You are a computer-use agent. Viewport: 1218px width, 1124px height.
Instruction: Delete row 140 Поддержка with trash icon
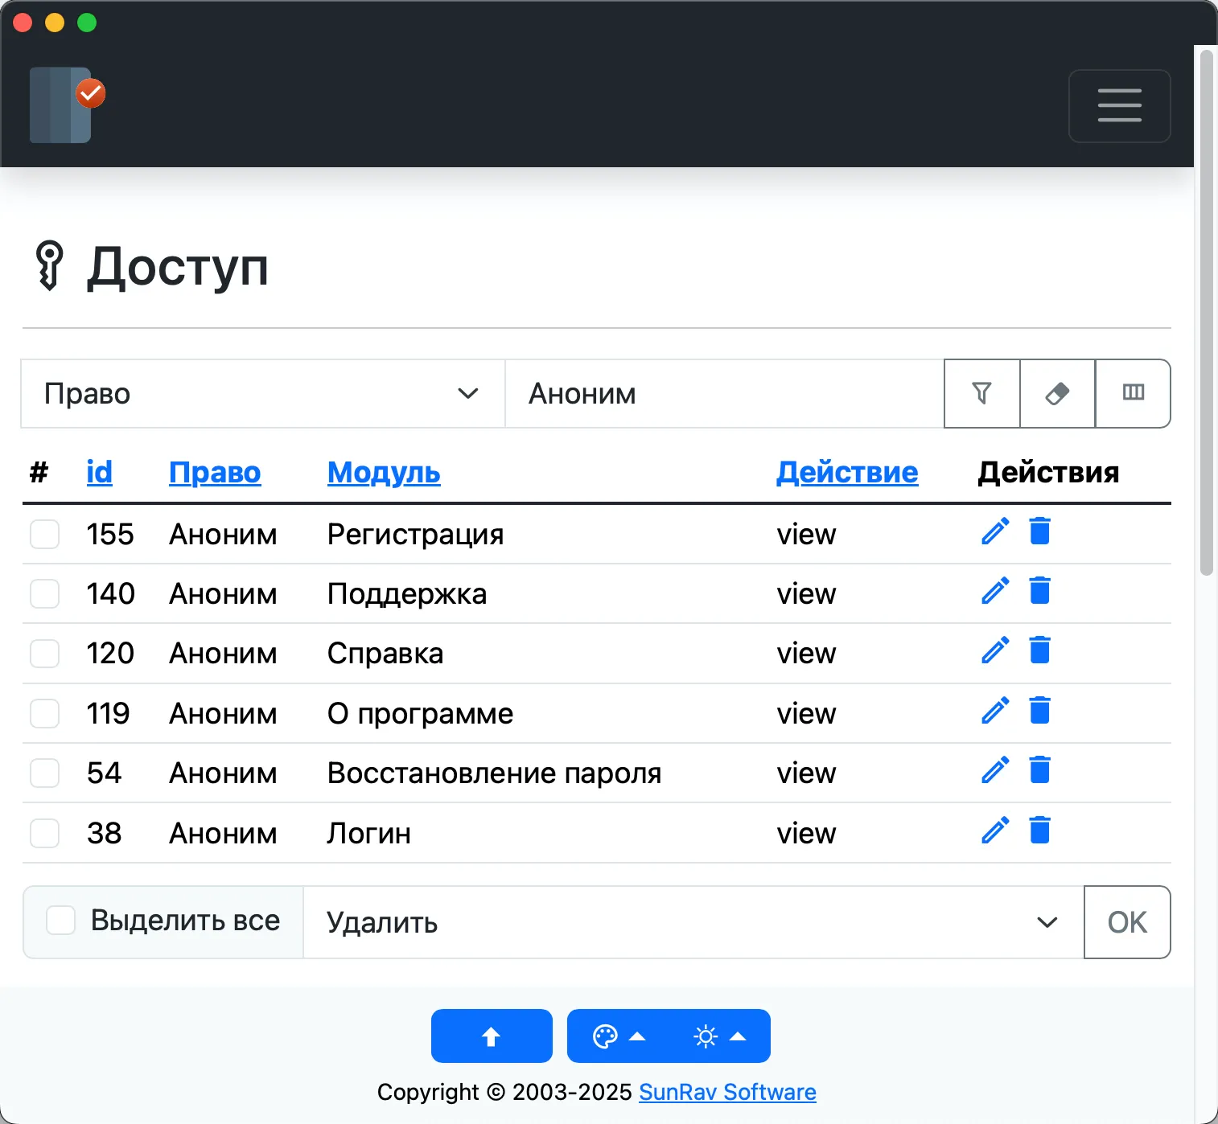1040,590
